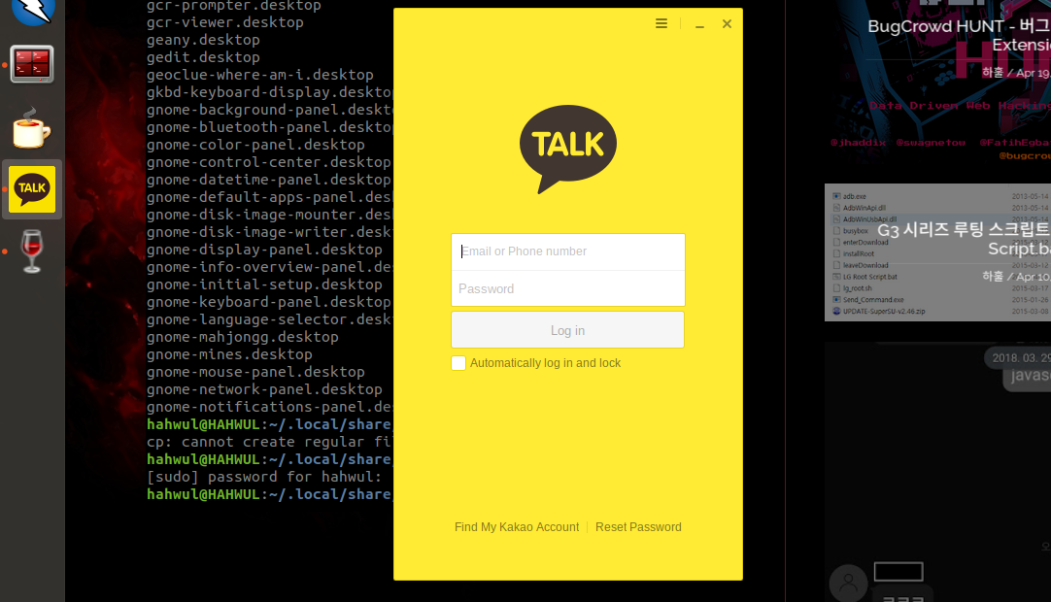Screen dimensions: 1051x602
Task: Open the red terminal multiplexer dock icon
Action: click(x=32, y=64)
